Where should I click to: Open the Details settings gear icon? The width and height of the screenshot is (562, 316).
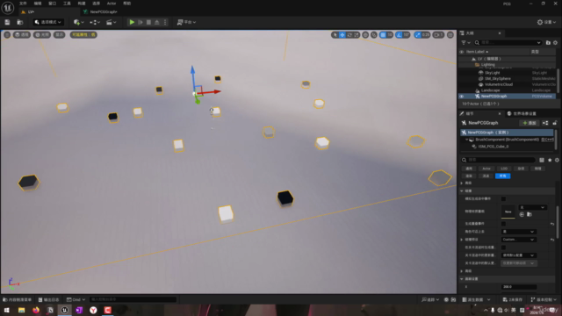(x=557, y=160)
